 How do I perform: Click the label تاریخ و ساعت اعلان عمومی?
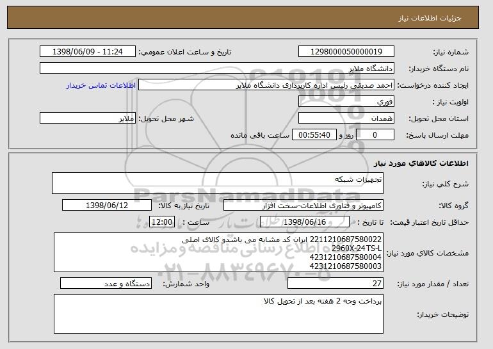pyautogui.click(x=185, y=52)
